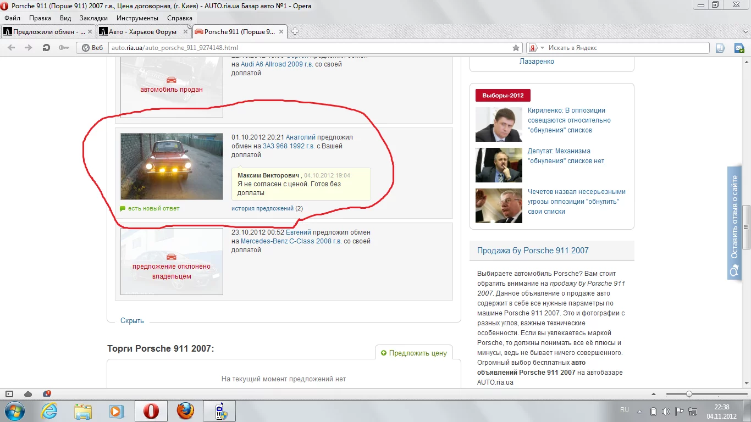Open the Закладки menu
This screenshot has width=751, height=422.
93,18
